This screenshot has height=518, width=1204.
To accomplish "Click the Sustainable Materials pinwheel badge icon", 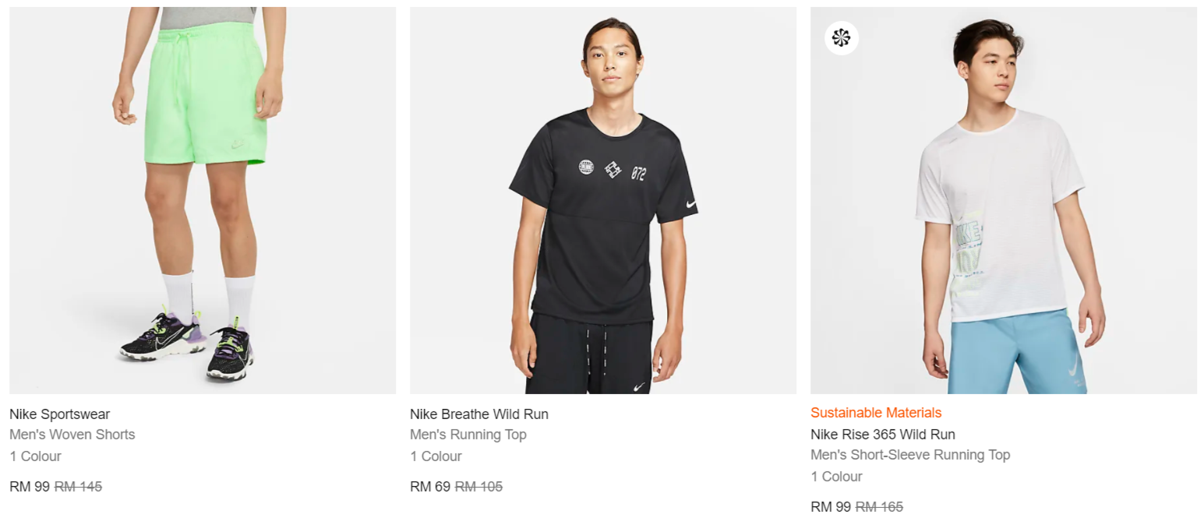I will pos(842,37).
